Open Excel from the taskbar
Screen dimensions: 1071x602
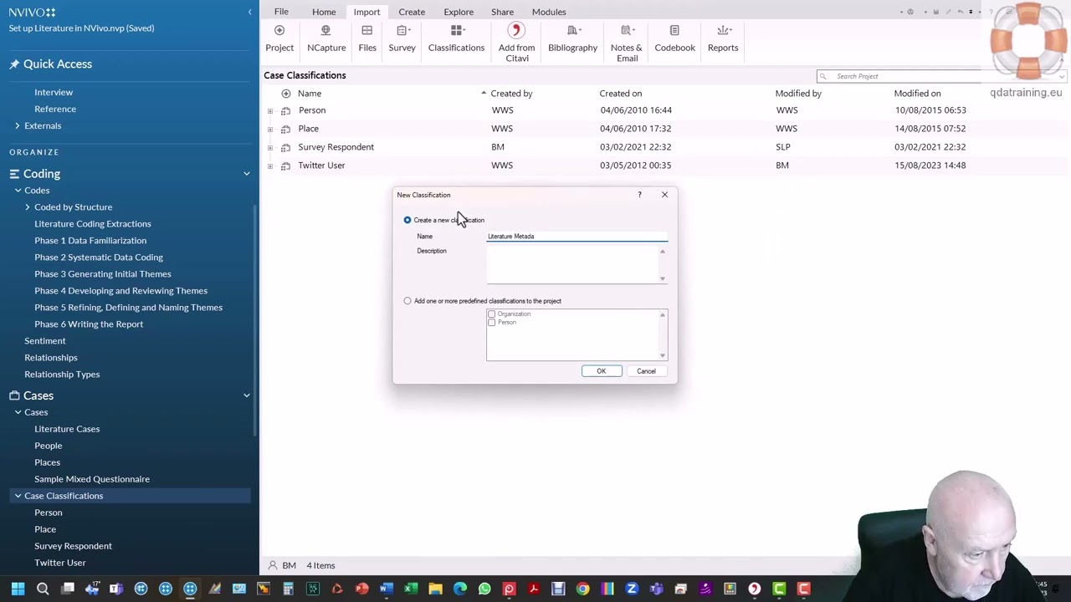(x=411, y=589)
